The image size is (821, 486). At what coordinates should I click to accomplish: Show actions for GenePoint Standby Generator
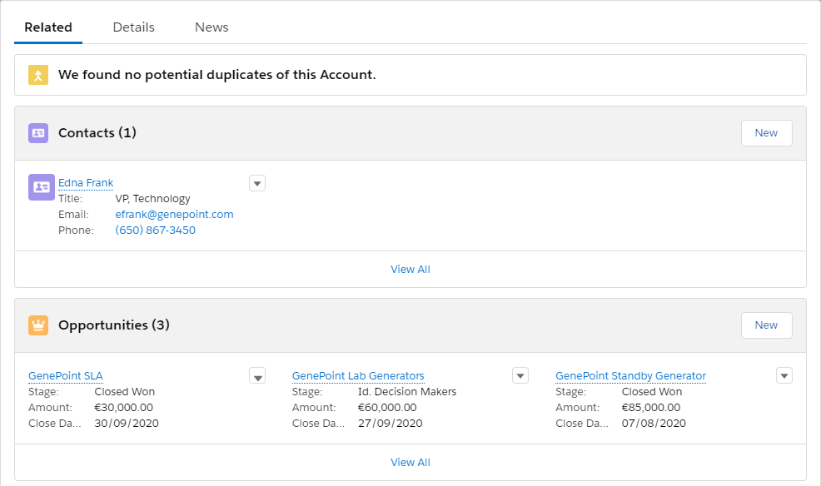coord(784,376)
